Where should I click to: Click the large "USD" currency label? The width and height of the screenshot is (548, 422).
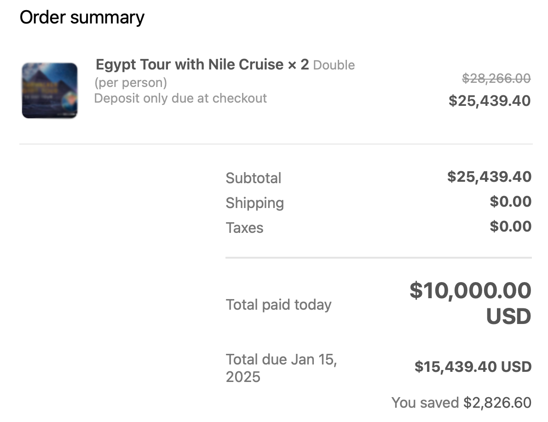(x=508, y=317)
